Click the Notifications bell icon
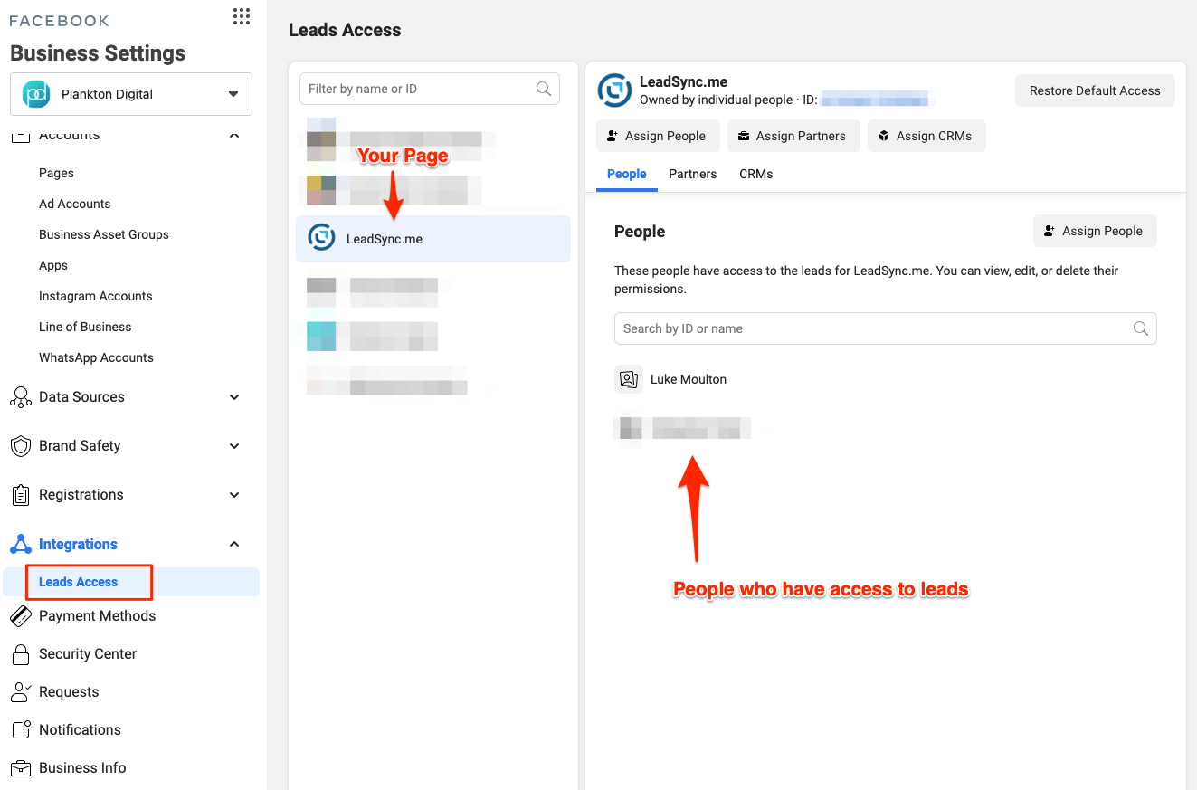This screenshot has height=790, width=1197. [x=20, y=730]
